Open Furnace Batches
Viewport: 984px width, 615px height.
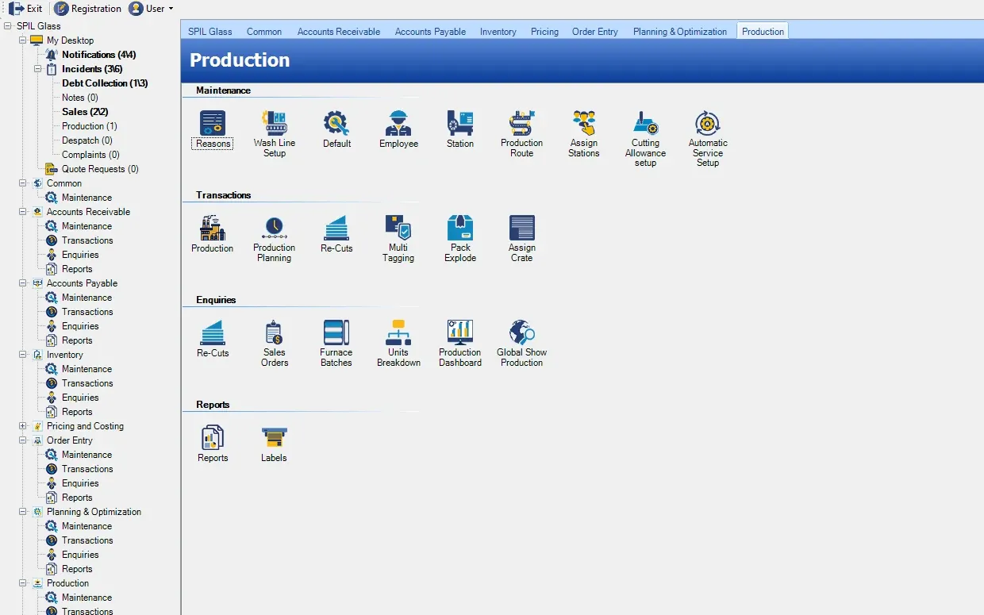pos(336,344)
